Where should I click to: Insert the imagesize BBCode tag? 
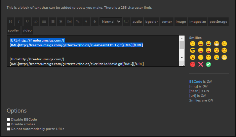pos(198,21)
